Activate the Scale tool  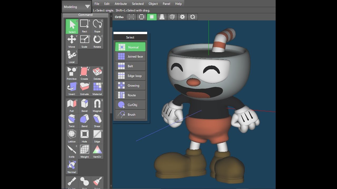(85, 41)
